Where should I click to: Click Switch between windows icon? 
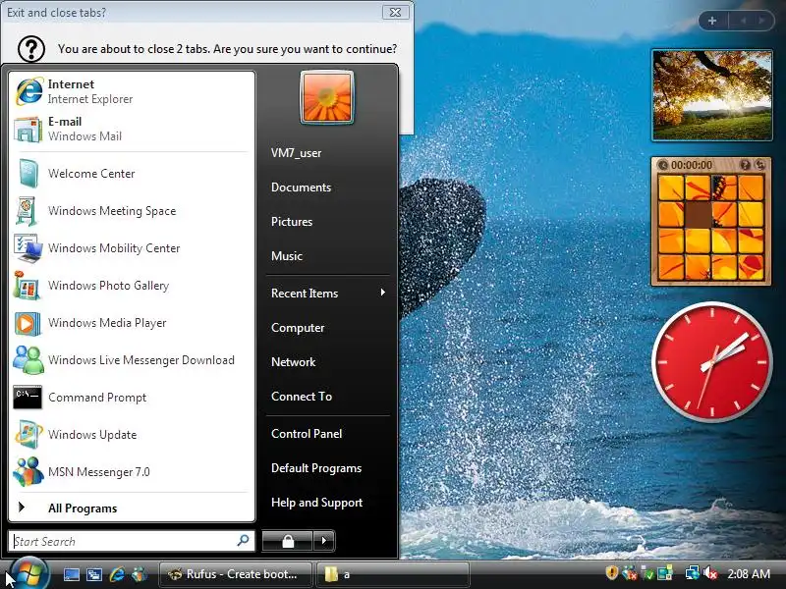(93, 574)
